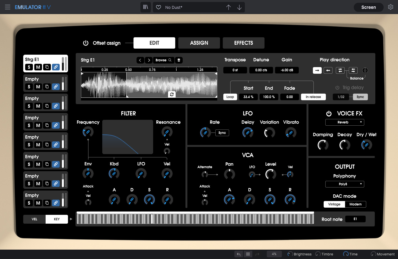Load previous preset with up arrow
The image size is (398, 259).
click(x=229, y=7)
